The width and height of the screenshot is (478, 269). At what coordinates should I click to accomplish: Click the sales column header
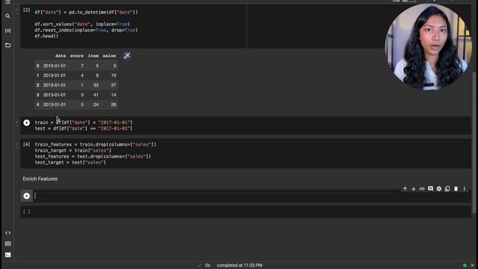coord(109,56)
